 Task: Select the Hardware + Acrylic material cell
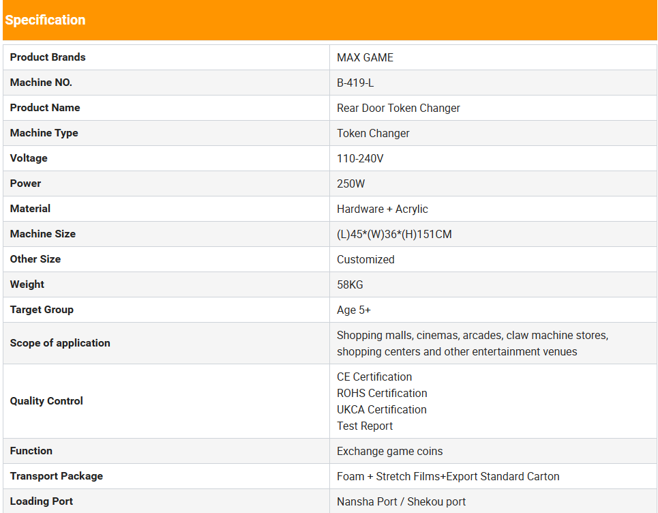pos(382,209)
